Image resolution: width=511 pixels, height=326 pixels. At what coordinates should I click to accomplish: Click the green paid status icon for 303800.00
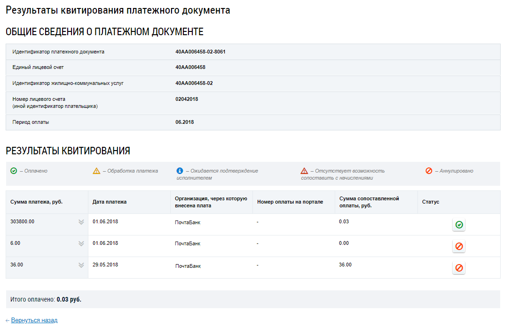(x=459, y=225)
